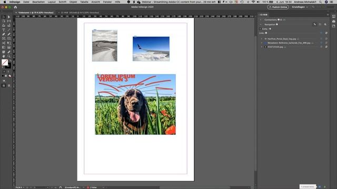Select the Page tool
This screenshot has width=337, height=189.
click(x=4, y=21)
